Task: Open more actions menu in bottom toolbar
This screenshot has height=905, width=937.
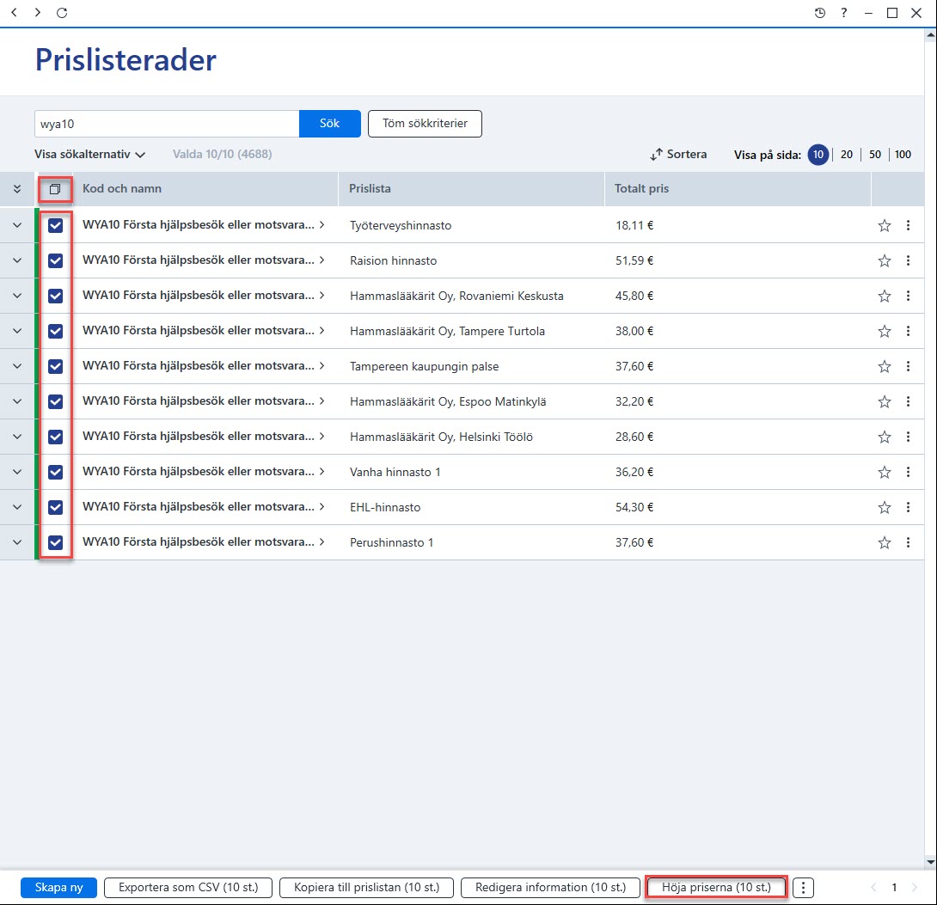Action: 803,888
